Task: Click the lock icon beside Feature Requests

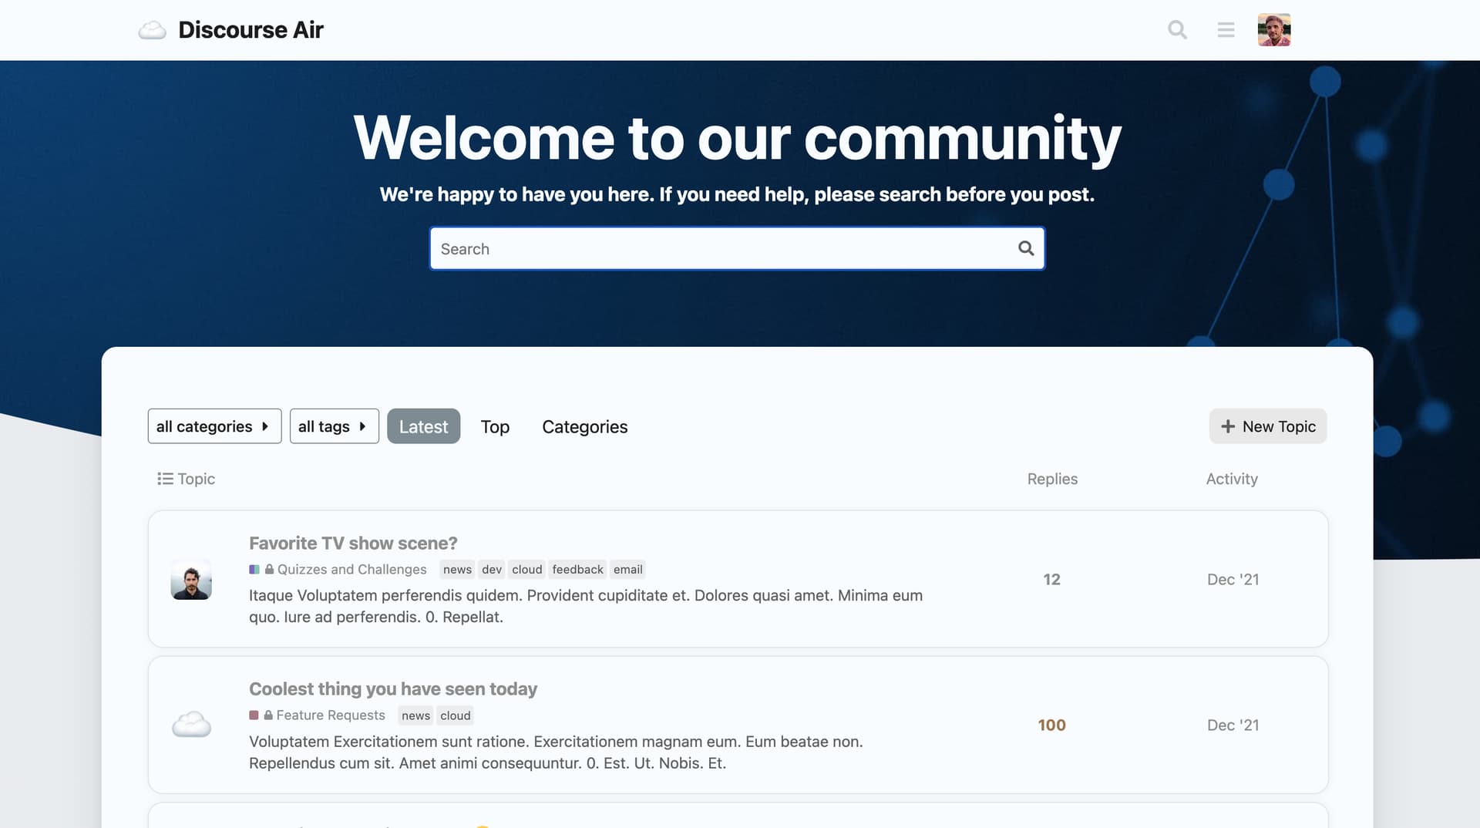Action: pos(268,715)
